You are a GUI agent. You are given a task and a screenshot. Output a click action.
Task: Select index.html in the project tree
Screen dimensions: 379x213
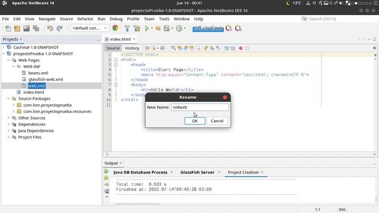[34, 92]
